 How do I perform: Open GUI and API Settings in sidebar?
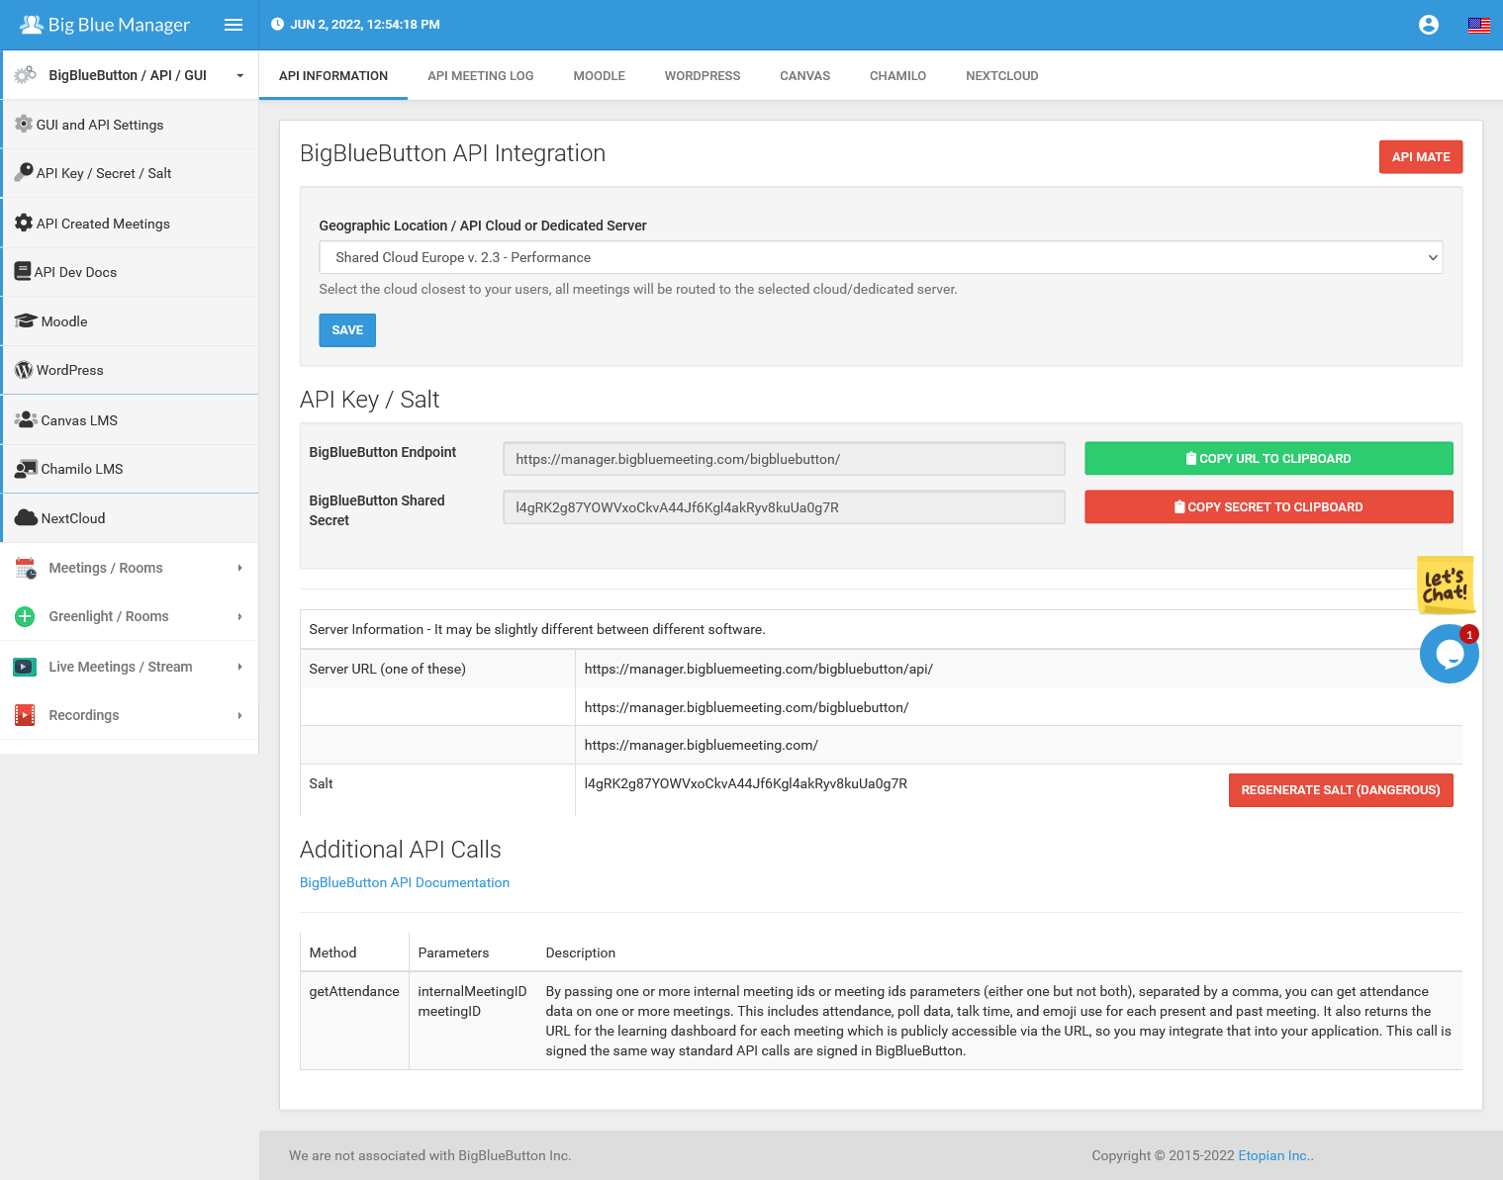(130, 125)
